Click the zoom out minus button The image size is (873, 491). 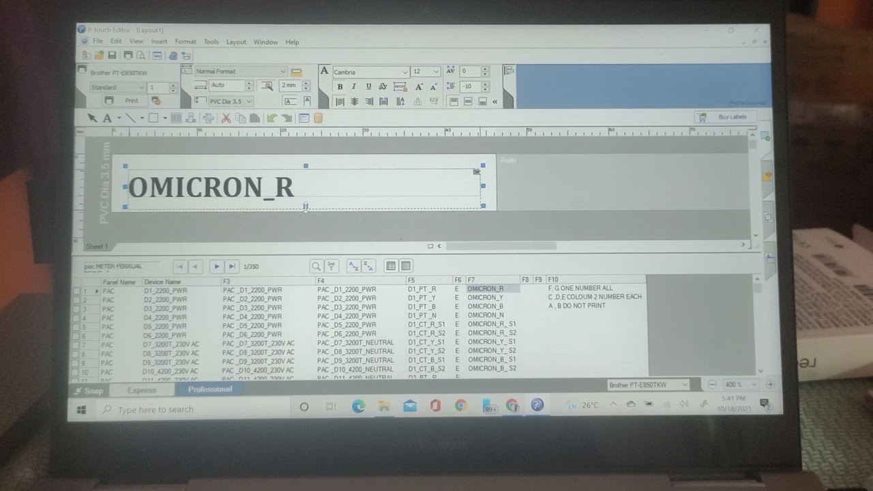point(713,385)
